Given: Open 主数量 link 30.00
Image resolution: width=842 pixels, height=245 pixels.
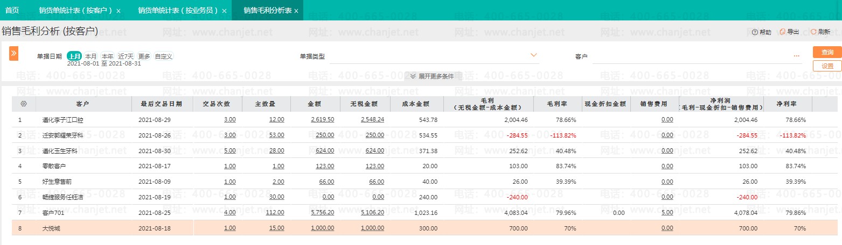Looking at the screenshot, I should 276,197.
